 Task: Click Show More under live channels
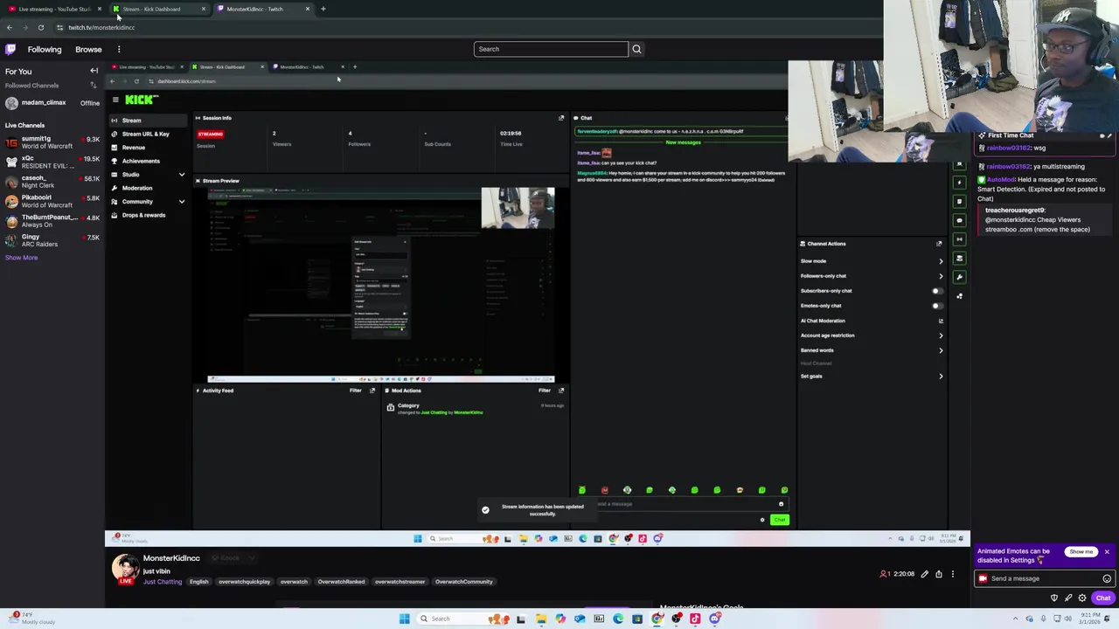(21, 258)
